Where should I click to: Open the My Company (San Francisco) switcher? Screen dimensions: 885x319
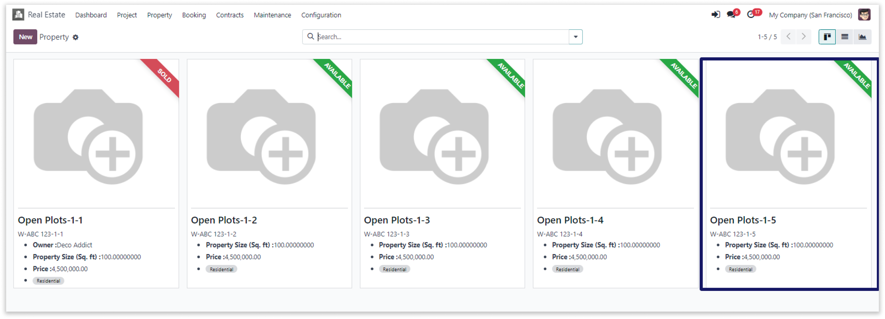(810, 15)
